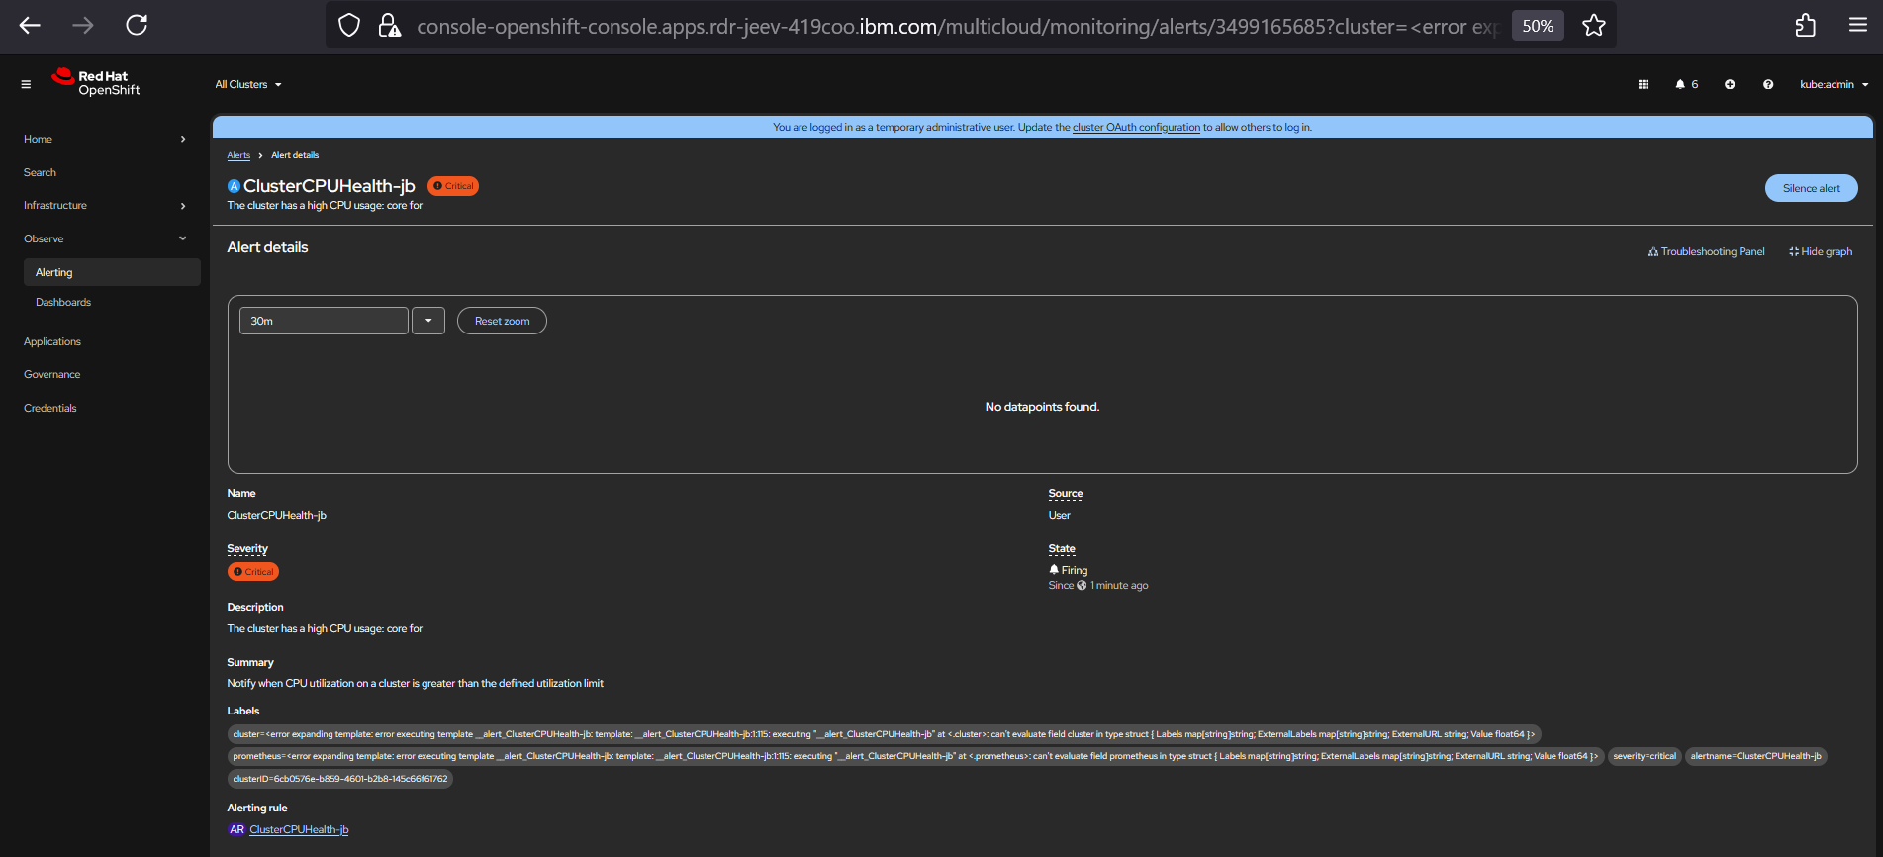1883x857 pixels.
Task: Open the time range dropdown arrow
Action: [x=428, y=321]
